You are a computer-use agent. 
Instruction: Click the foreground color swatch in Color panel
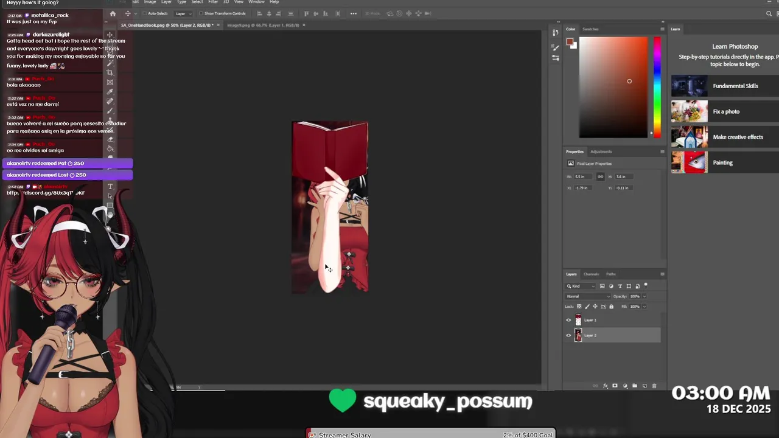(570, 41)
